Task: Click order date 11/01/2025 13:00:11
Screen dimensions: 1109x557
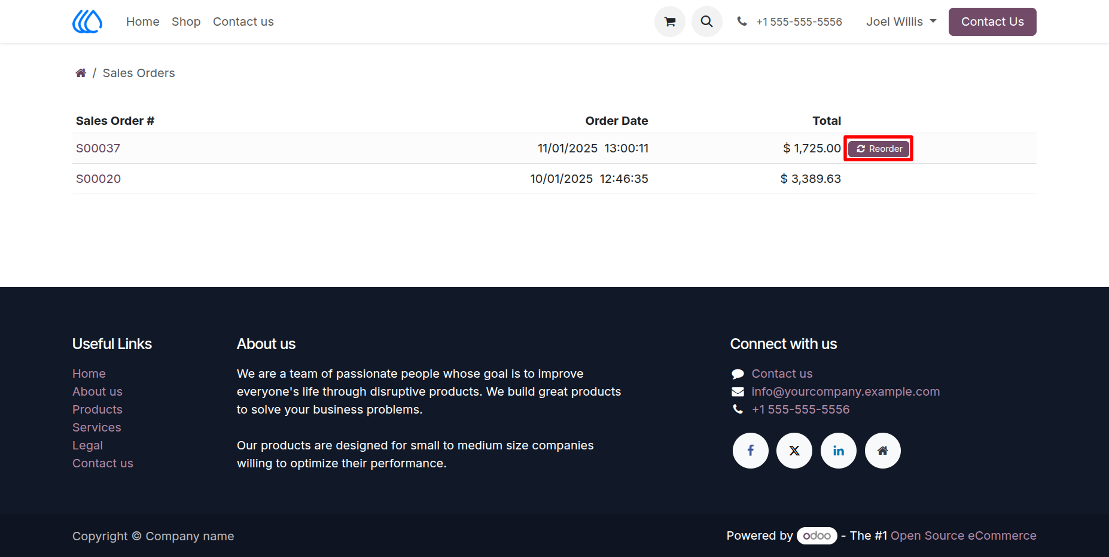Action: tap(593, 148)
